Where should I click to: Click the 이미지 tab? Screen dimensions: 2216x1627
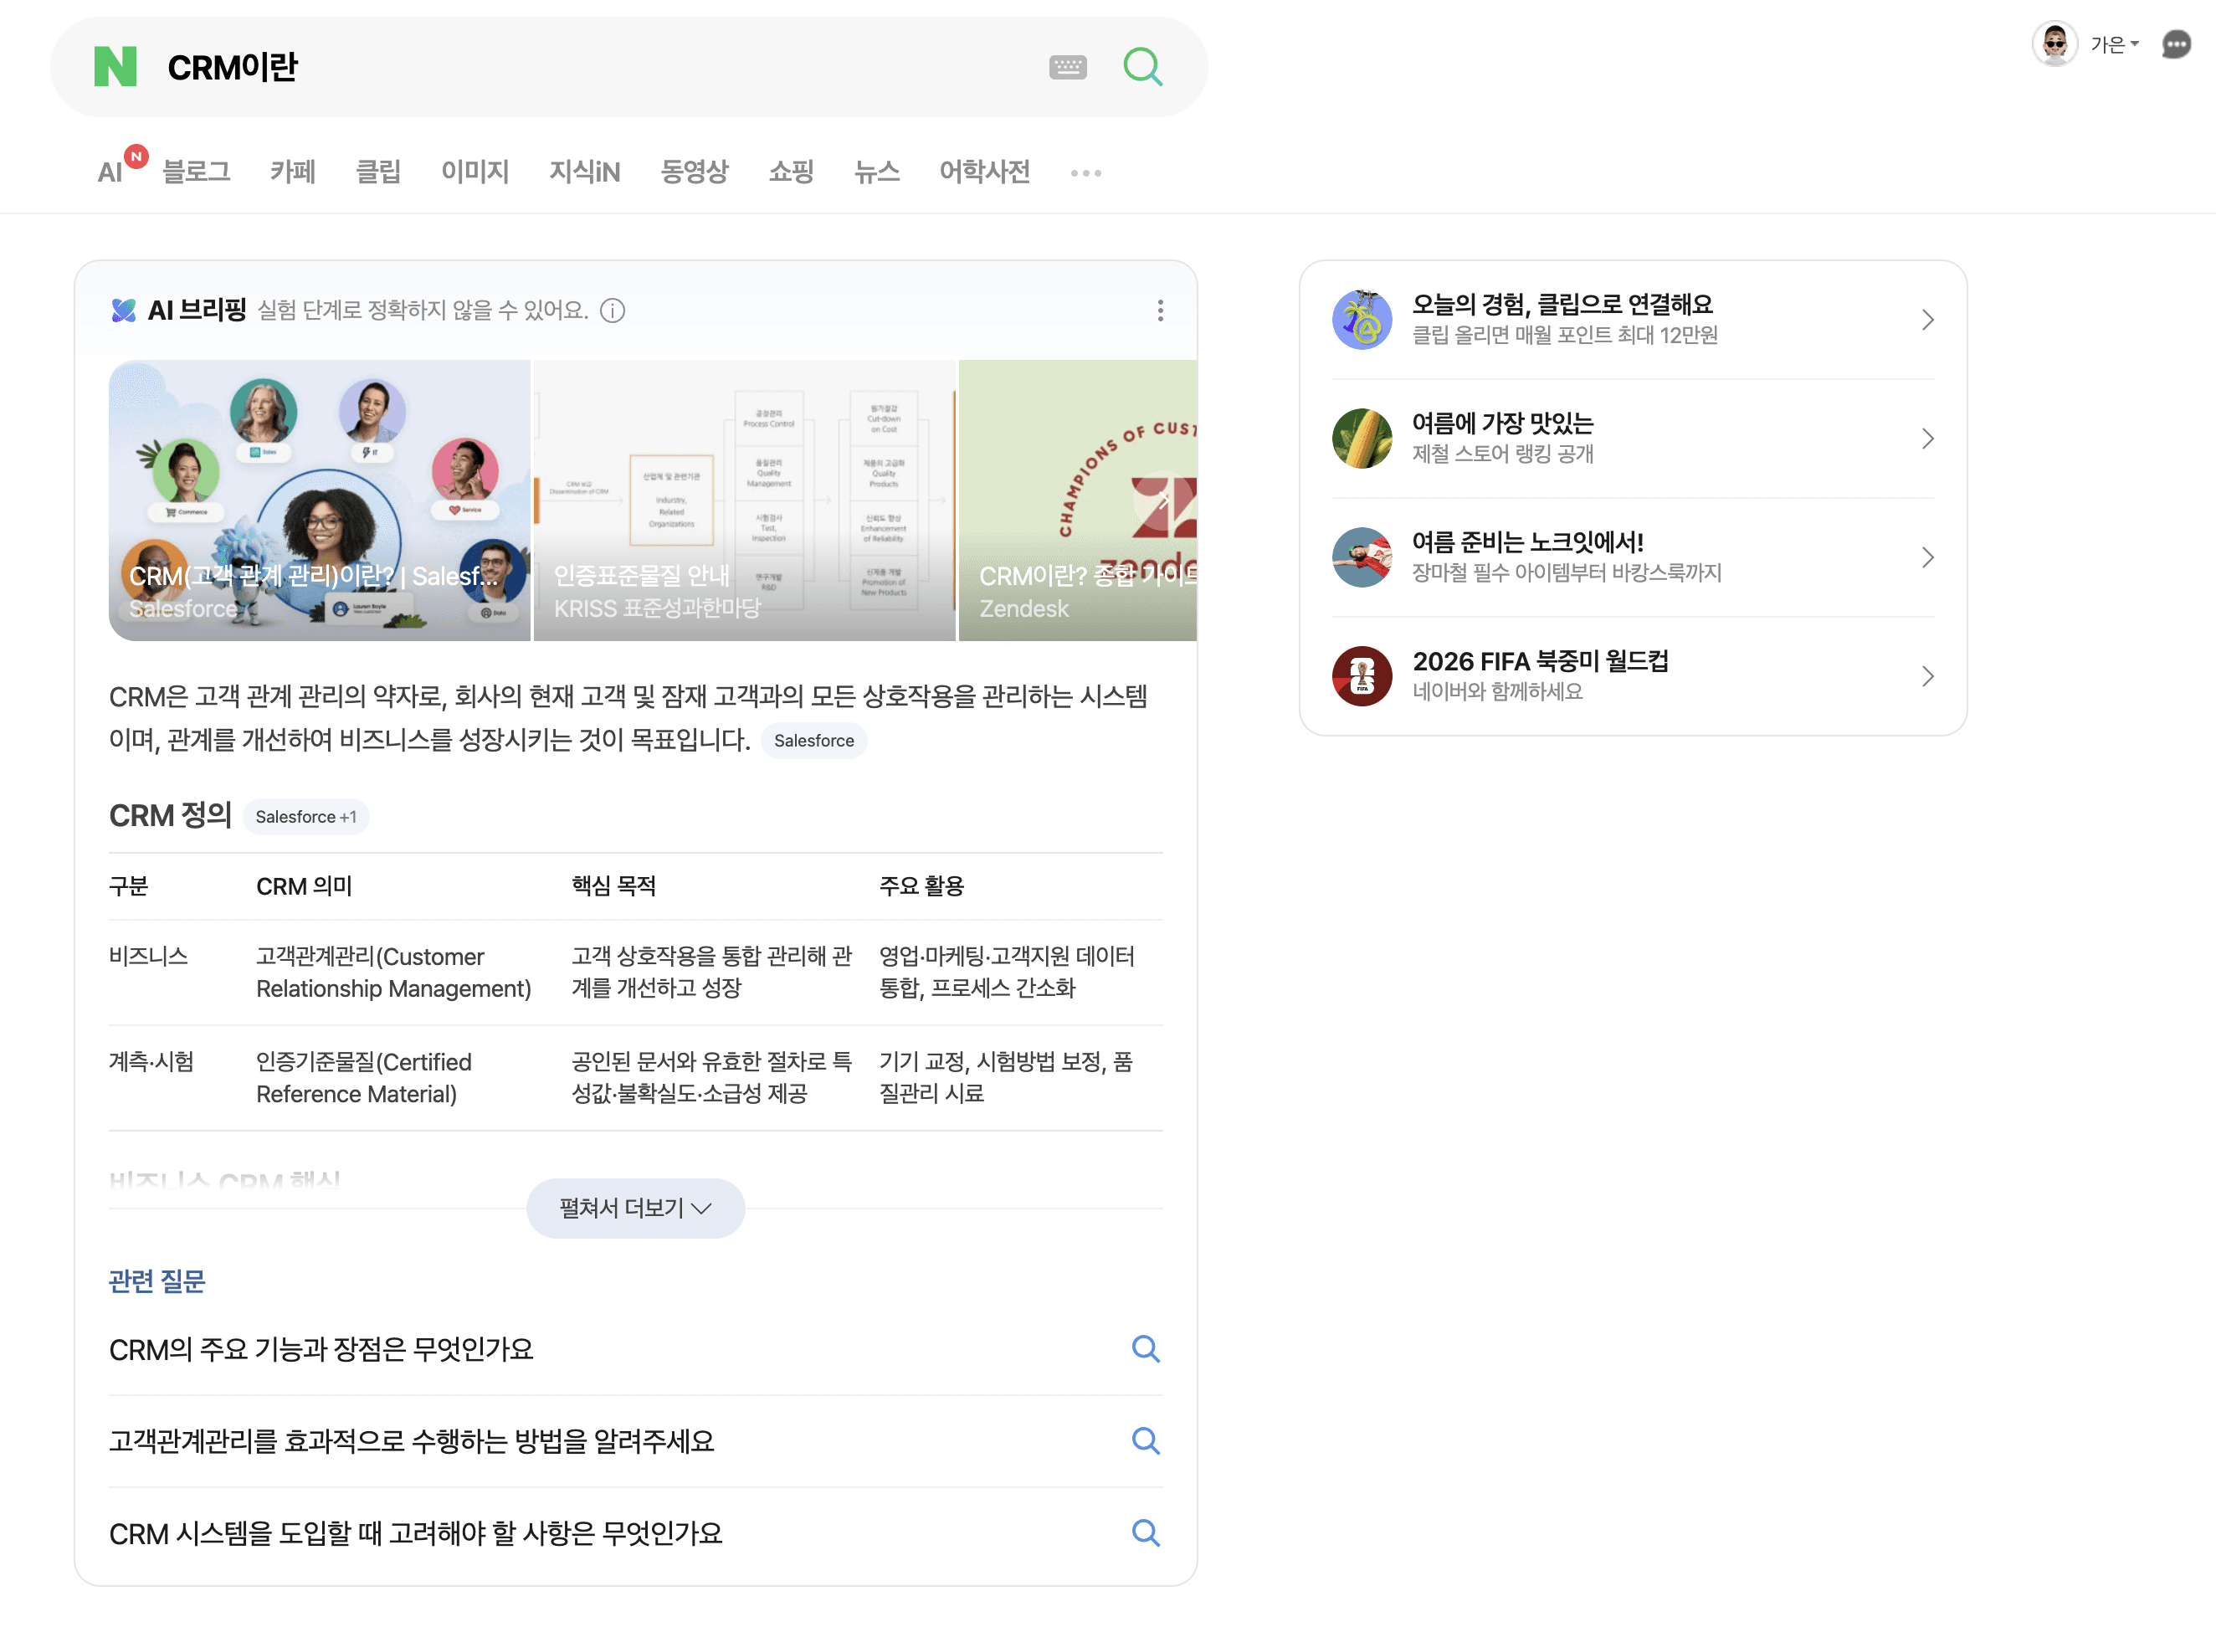pyautogui.click(x=474, y=172)
